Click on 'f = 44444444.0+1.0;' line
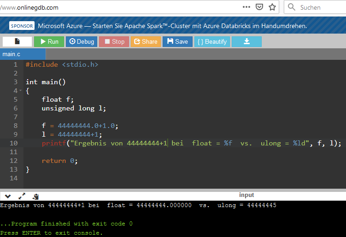The width and height of the screenshot is (346, 237). pyautogui.click(x=80, y=126)
